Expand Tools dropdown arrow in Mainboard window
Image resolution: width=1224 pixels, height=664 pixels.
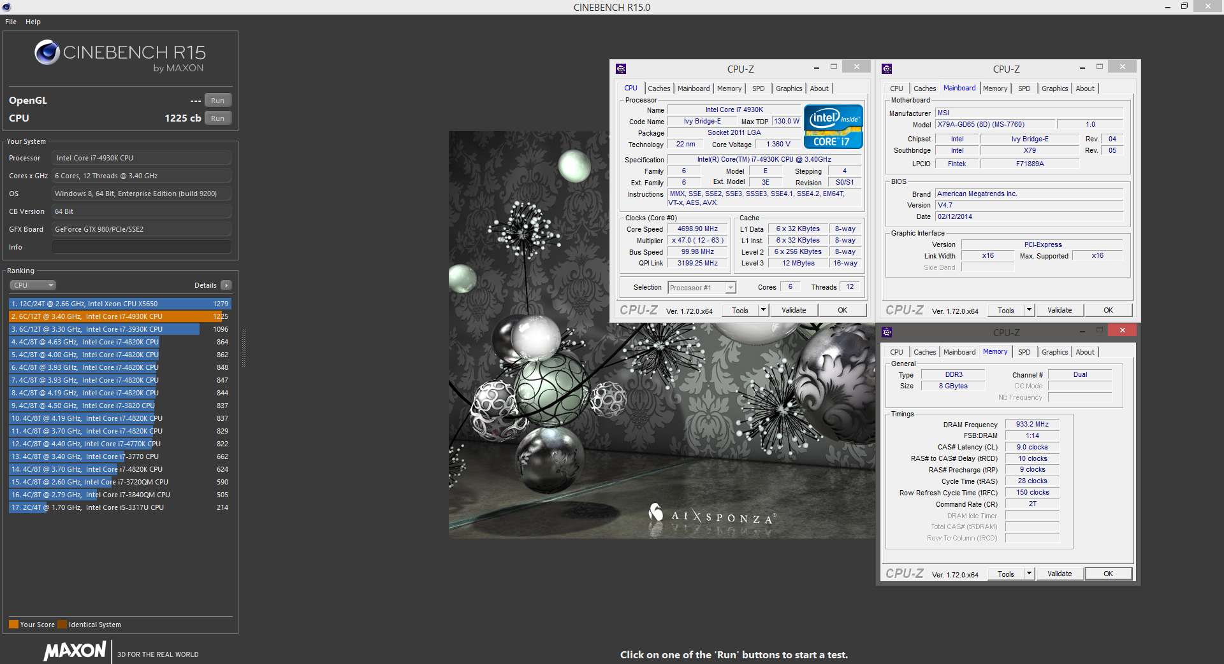pyautogui.click(x=1029, y=310)
